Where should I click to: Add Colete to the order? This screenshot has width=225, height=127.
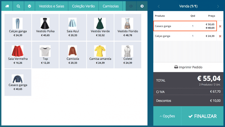pos(128,55)
